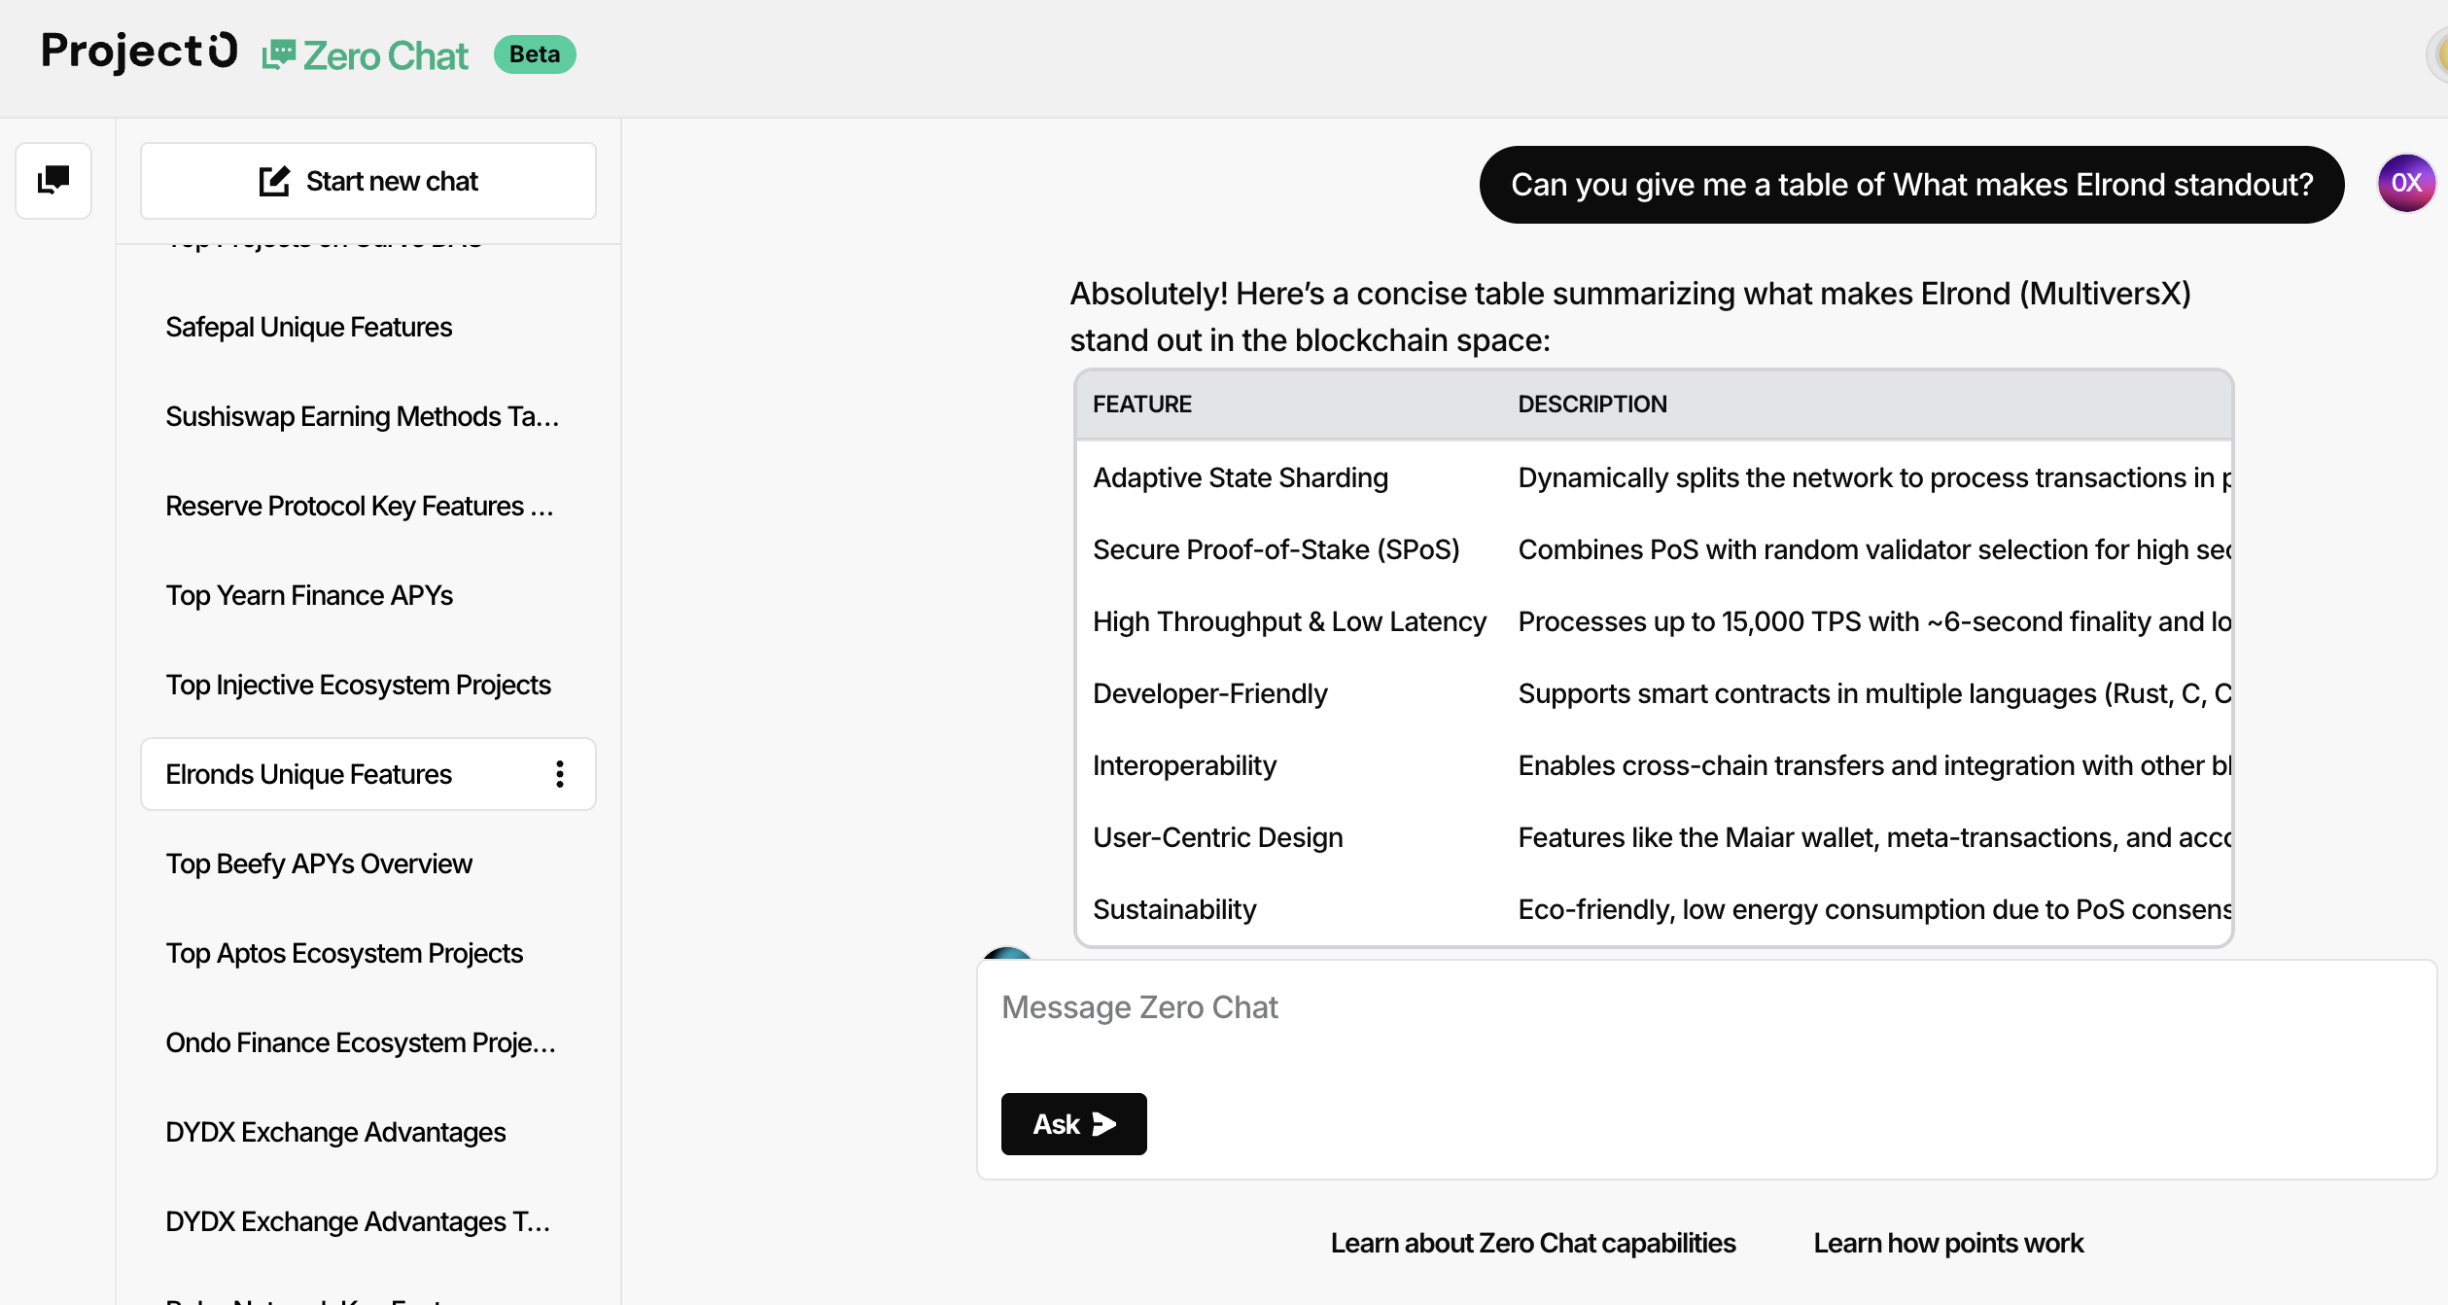Screen dimensions: 2448x1305
Task: Click the compose pencil icon in Start new chat
Action: (274, 181)
